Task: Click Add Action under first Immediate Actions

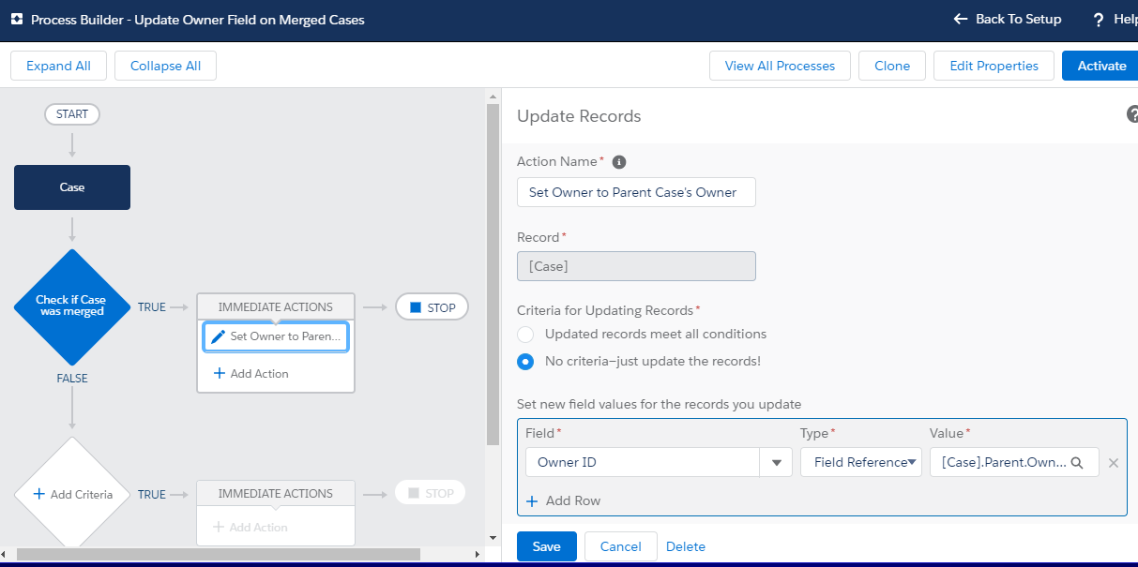Action: coord(250,374)
